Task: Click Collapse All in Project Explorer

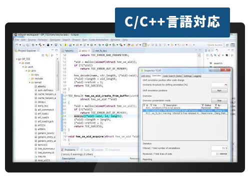Action: pyautogui.click(x=43, y=55)
